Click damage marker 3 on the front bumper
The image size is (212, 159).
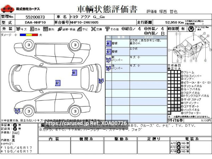pyautogui.click(x=17, y=111)
